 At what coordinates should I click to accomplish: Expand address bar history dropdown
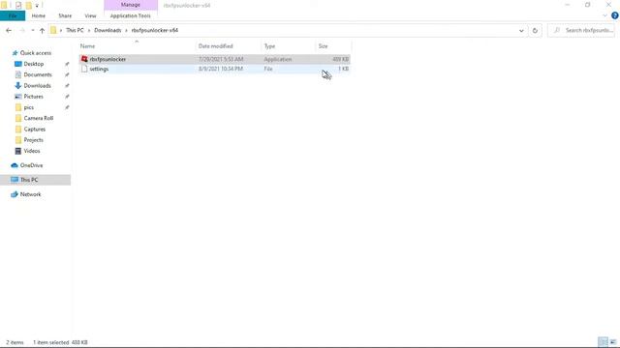(x=521, y=30)
